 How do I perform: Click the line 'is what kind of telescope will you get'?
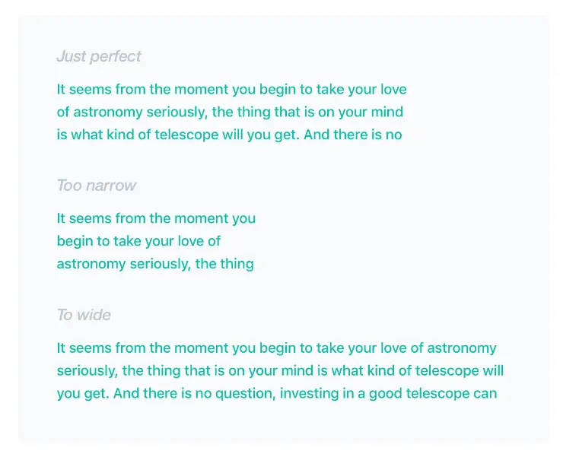[x=229, y=135]
